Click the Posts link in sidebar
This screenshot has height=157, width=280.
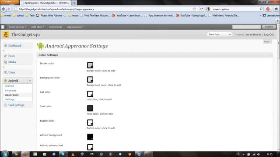coord(11,56)
